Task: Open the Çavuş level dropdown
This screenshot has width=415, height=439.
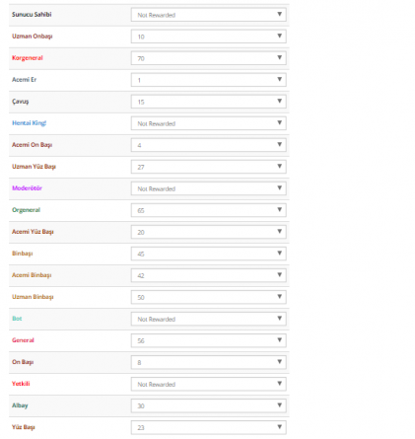Action: tap(208, 102)
